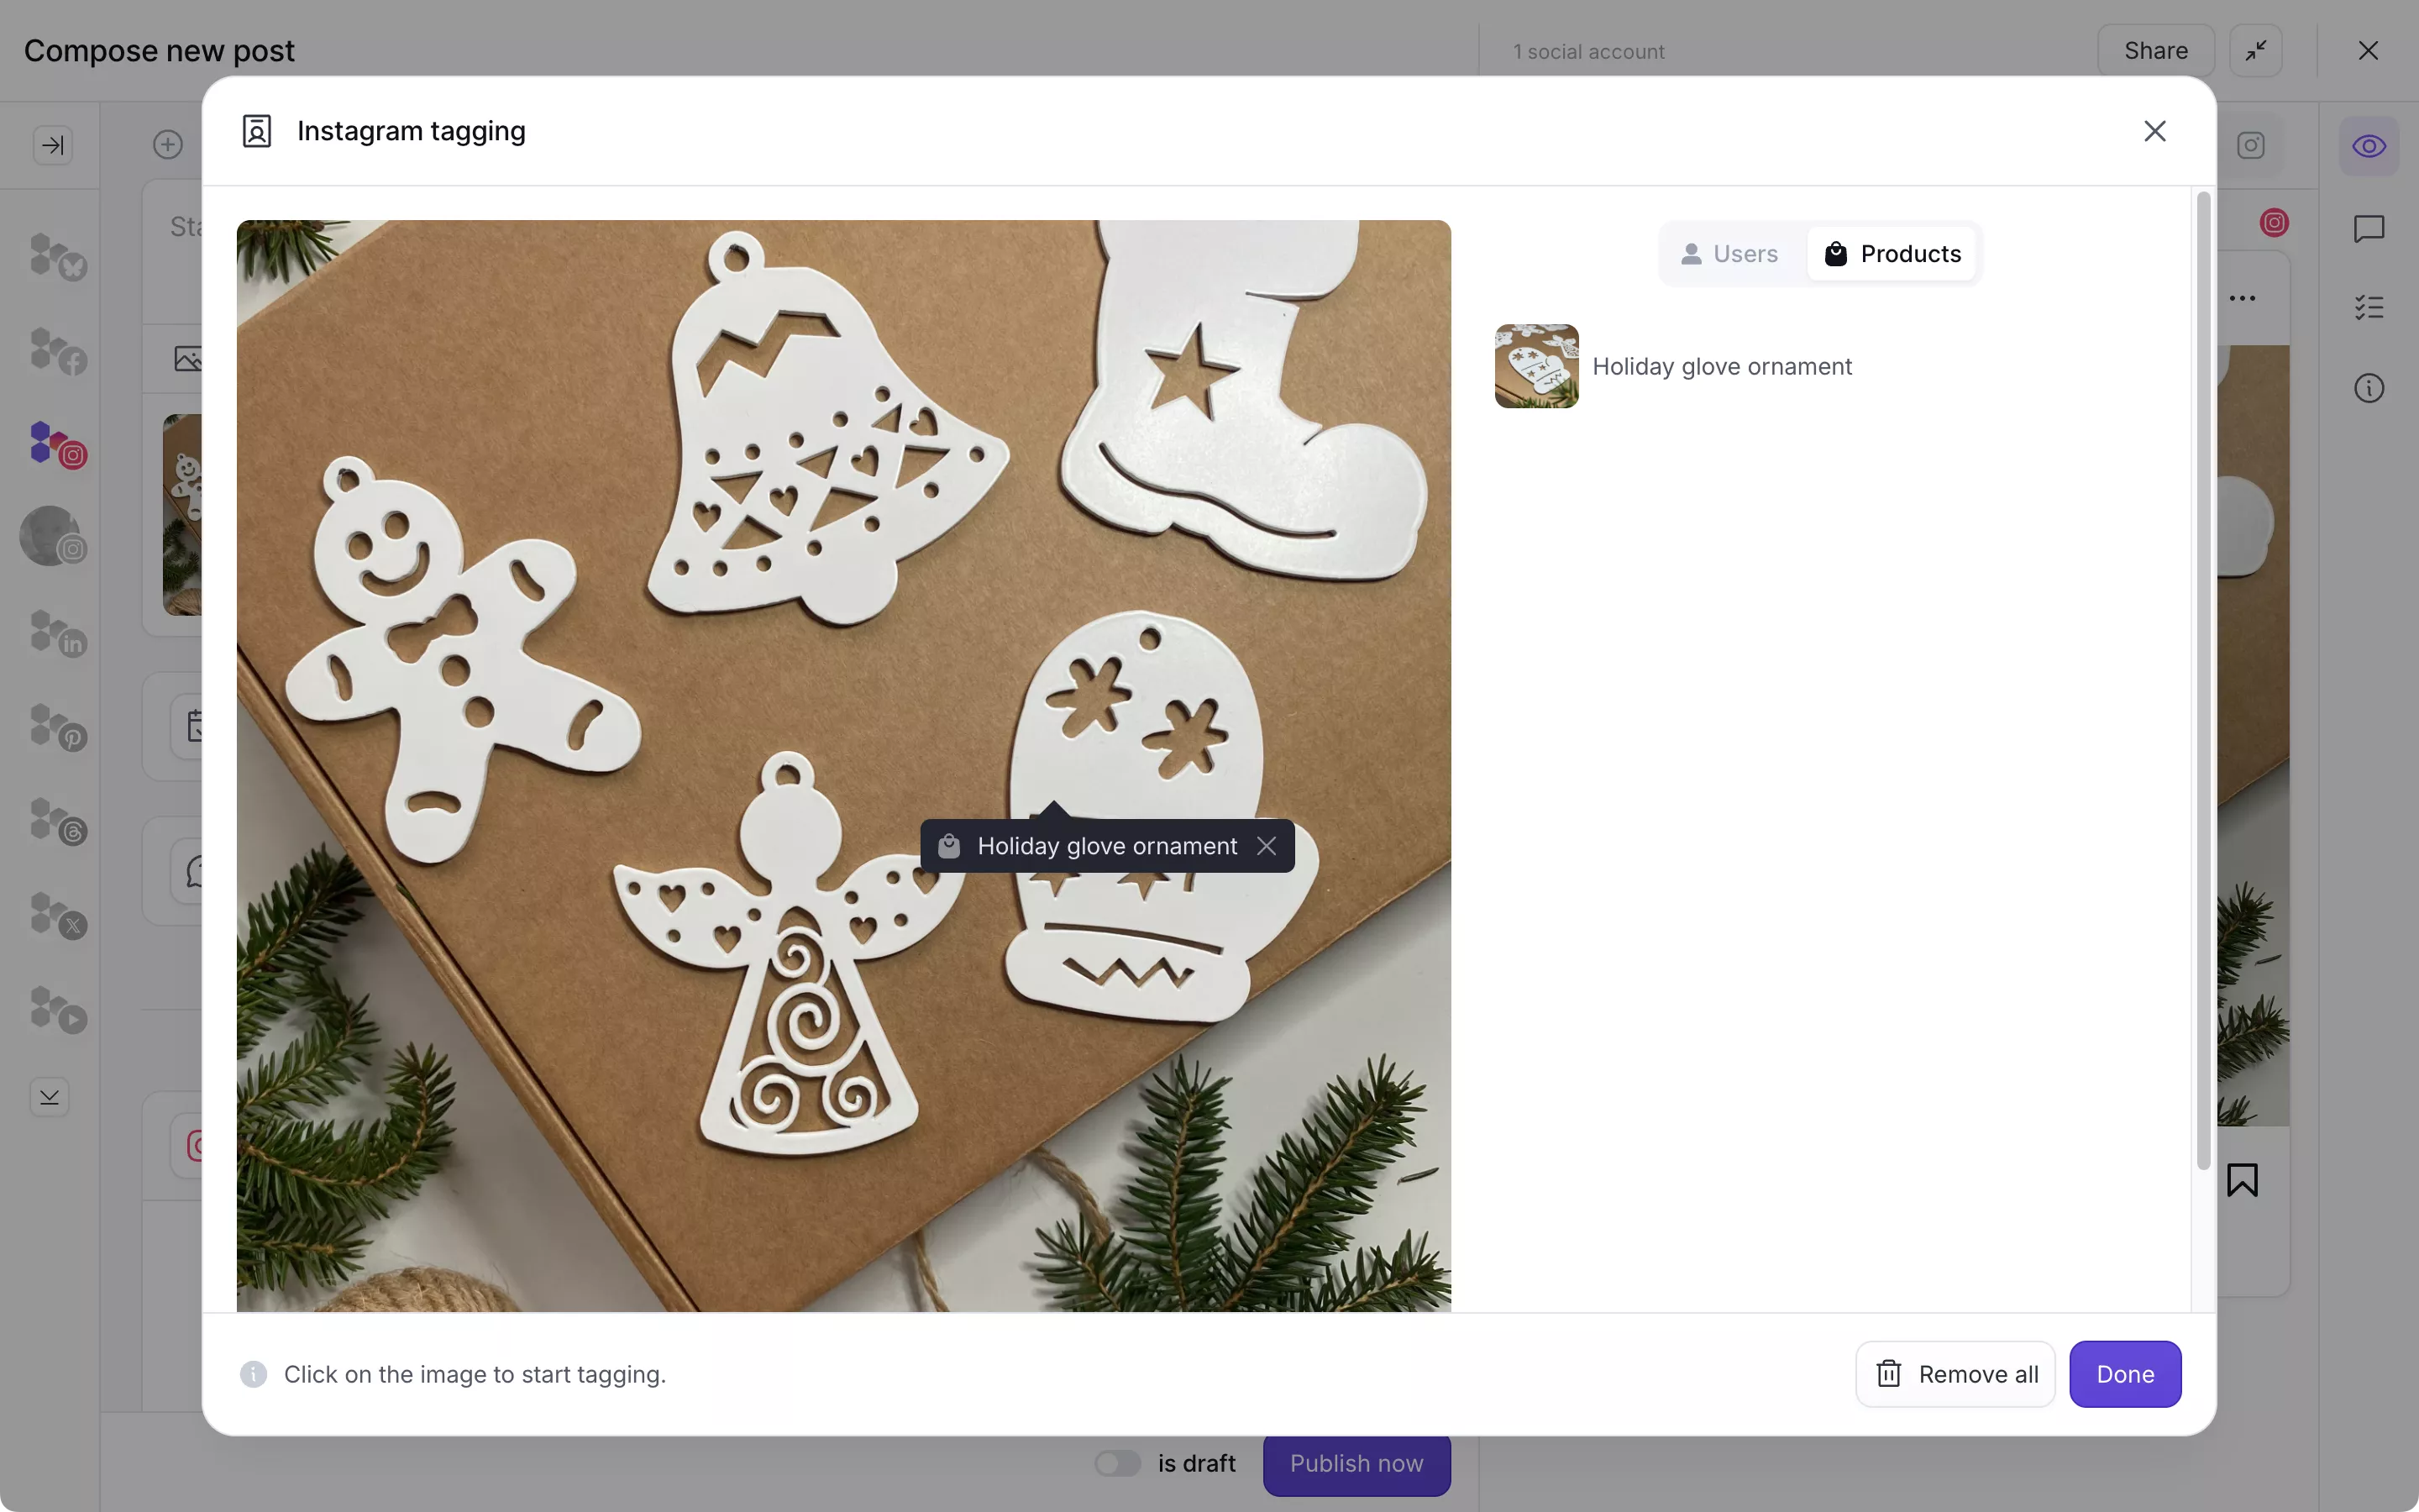Viewport: 2419px width, 1512px height.
Task: Select the Products tab
Action: coord(1892,254)
